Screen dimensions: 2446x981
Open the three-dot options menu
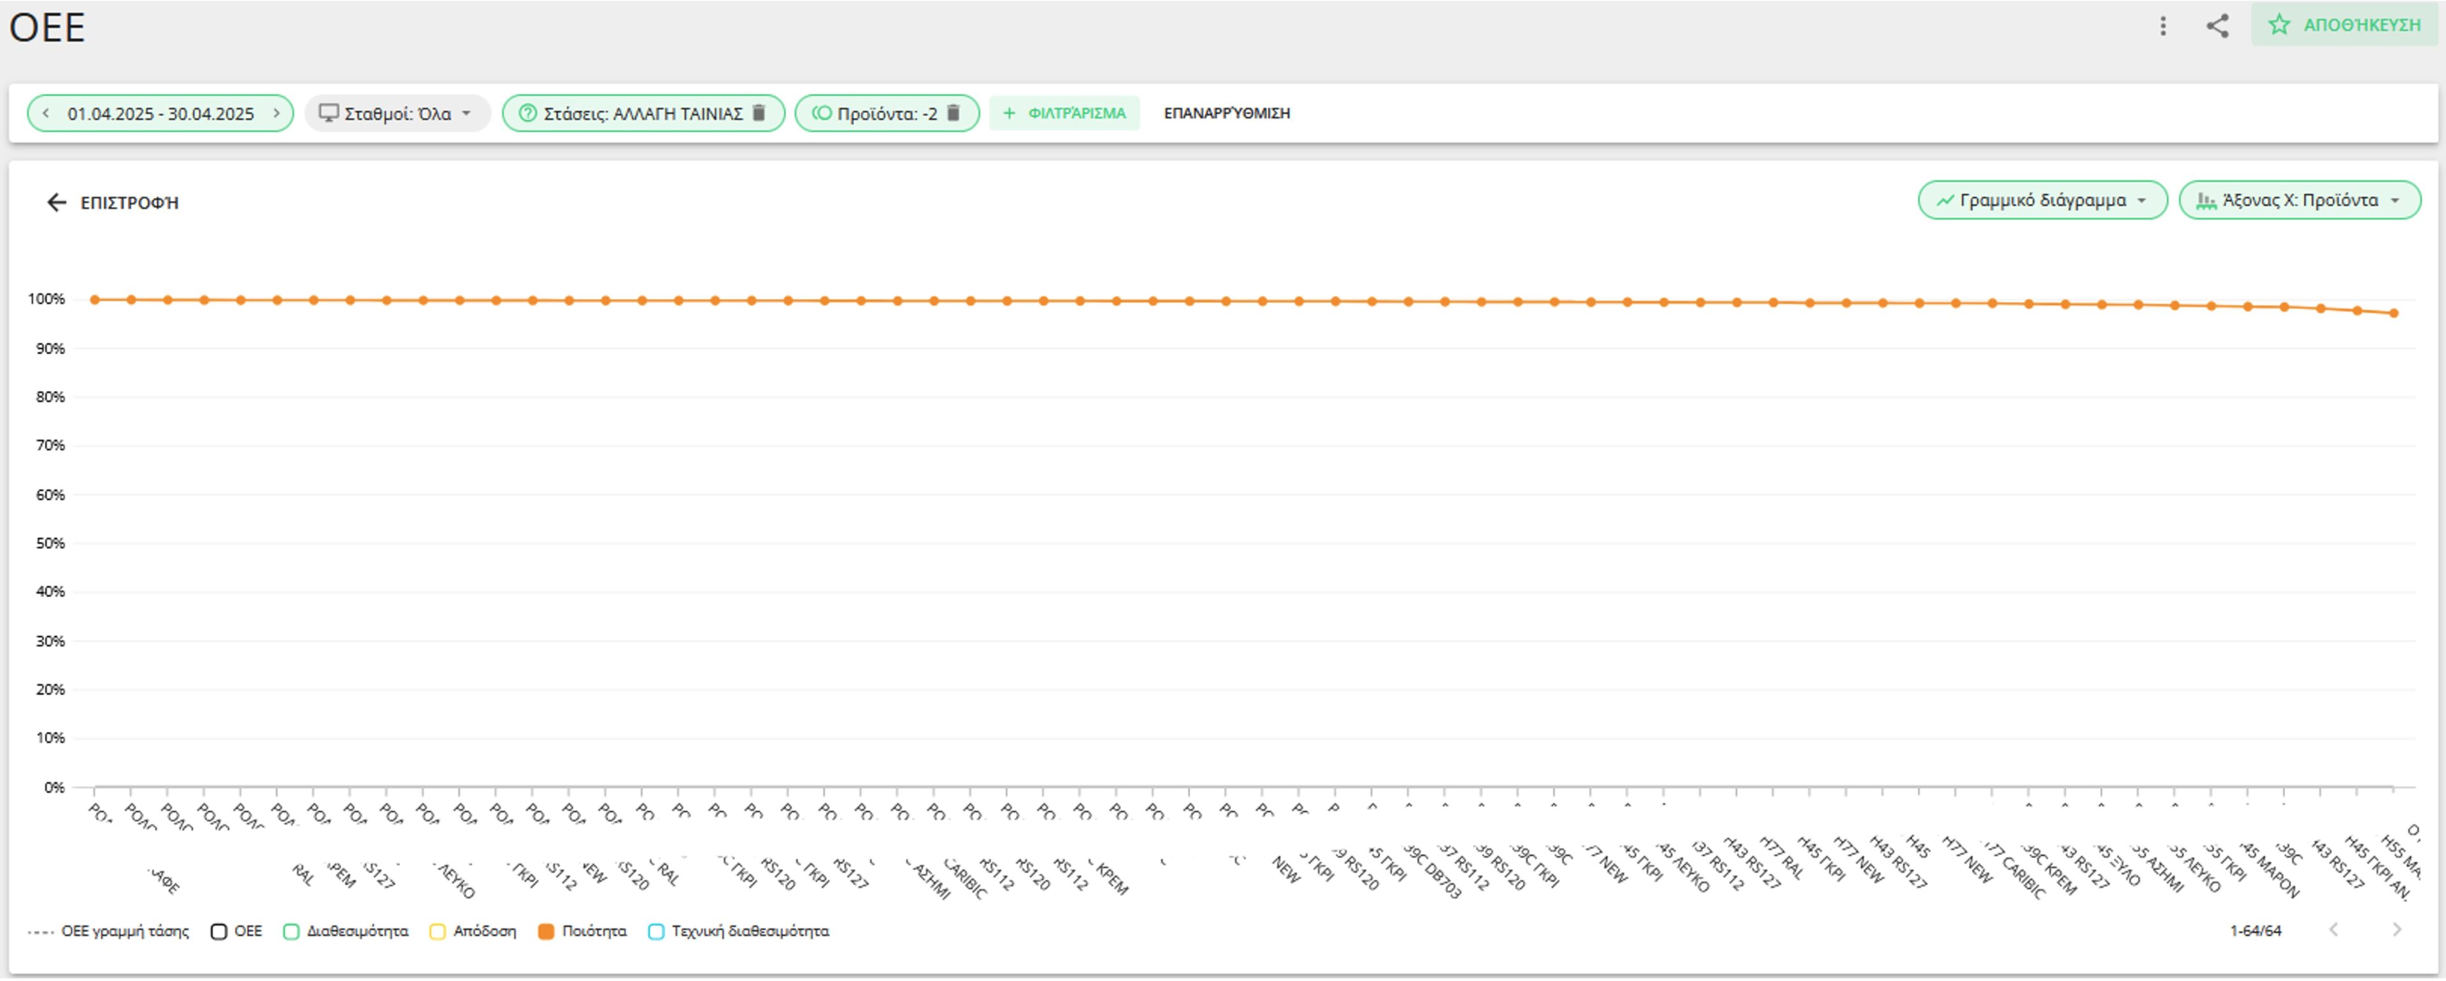(x=2164, y=27)
